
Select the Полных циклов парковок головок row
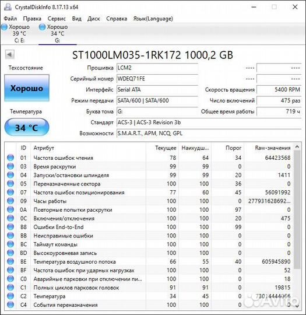(149, 287)
